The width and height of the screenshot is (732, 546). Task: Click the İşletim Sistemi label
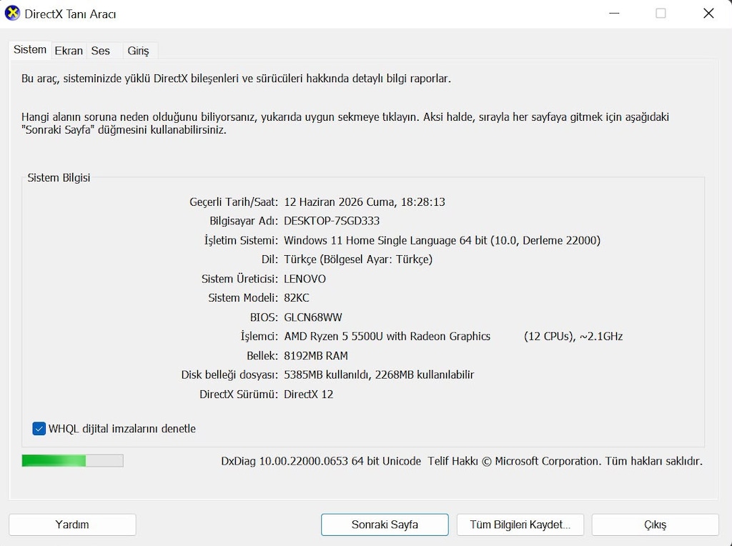pyautogui.click(x=241, y=240)
